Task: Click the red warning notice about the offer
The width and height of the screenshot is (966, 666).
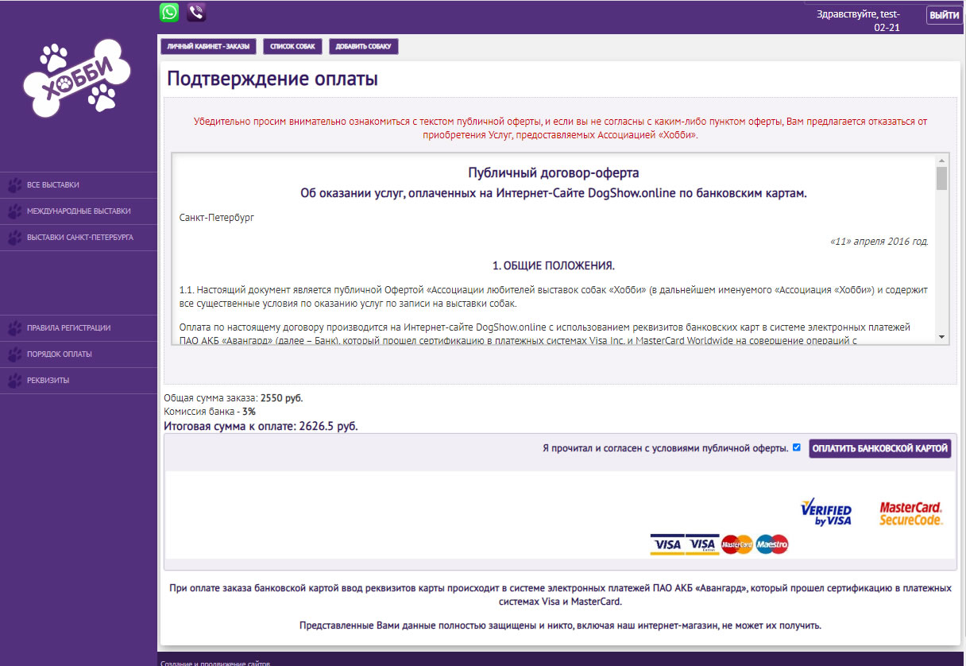Action: 560,128
